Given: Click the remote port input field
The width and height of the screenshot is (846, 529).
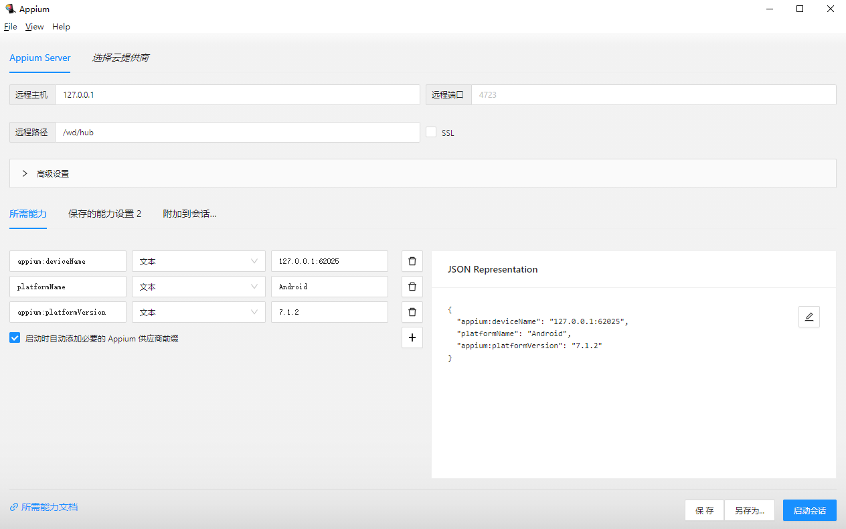Looking at the screenshot, I should pos(654,94).
